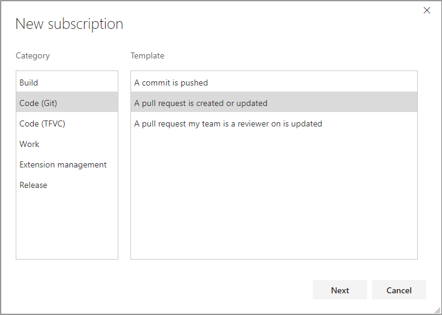Select the Code (Git) category
This screenshot has width=442, height=315.
pyautogui.click(x=67, y=103)
